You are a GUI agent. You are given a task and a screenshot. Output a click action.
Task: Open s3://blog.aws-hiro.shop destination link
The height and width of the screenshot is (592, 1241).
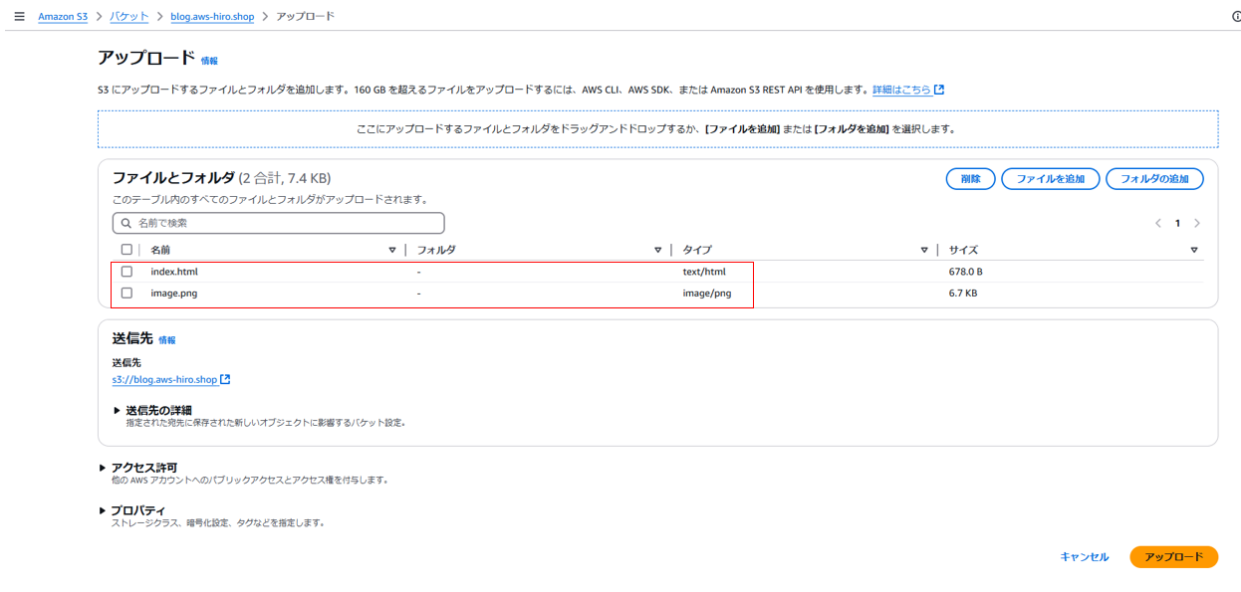(164, 379)
